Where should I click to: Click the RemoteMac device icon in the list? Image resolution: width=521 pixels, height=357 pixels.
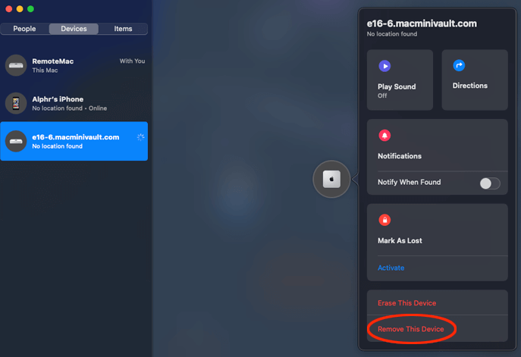coord(16,65)
